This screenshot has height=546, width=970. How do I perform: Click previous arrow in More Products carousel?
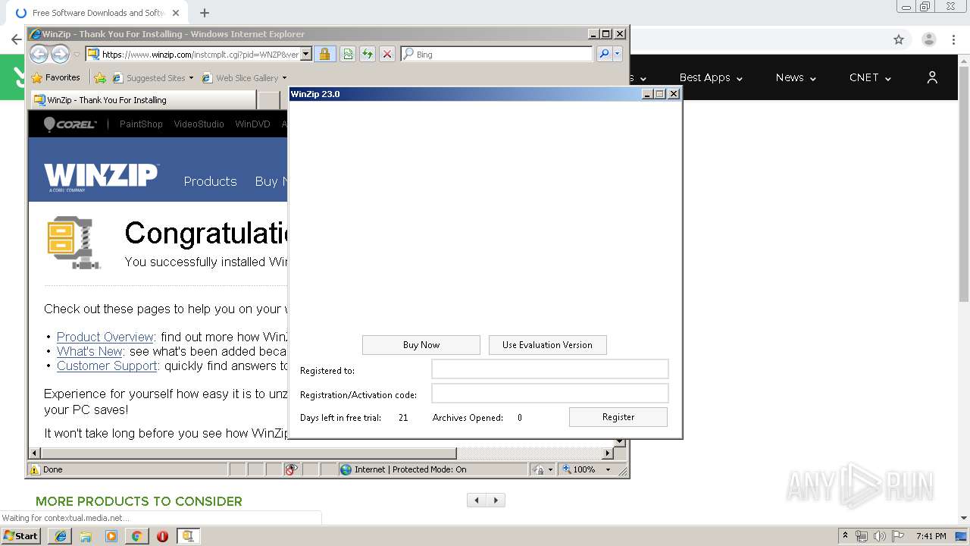tap(477, 500)
